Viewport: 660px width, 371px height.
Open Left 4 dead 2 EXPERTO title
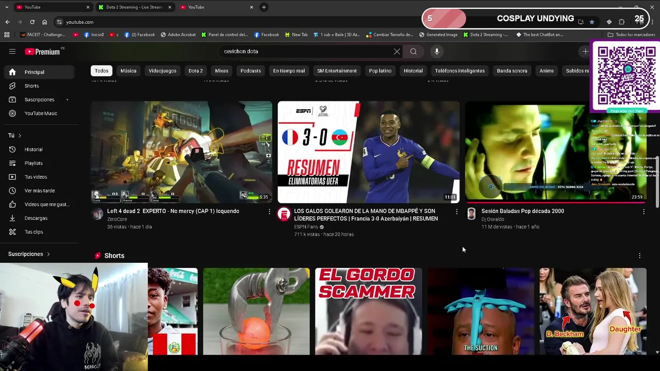[x=173, y=211]
